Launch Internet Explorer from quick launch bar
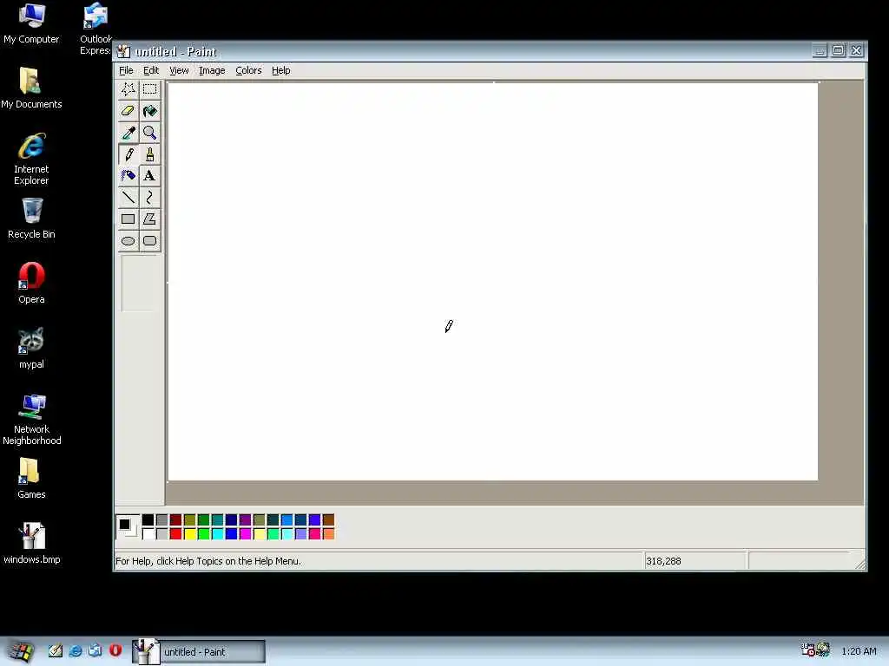Screen dimensions: 889x666 point(76,650)
